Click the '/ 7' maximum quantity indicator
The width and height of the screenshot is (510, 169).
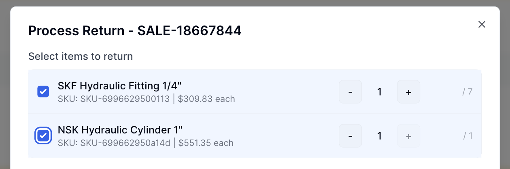467,92
